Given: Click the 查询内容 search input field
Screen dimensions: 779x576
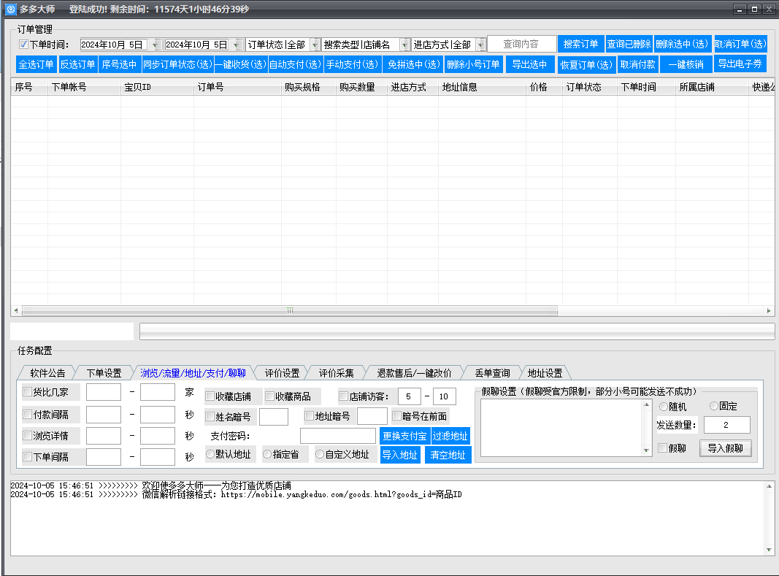Looking at the screenshot, I should tap(520, 44).
